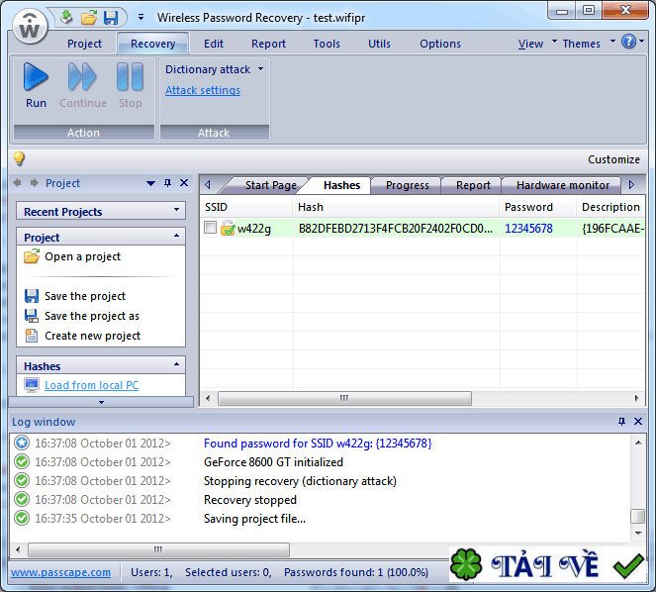656x592 pixels.
Task: Click the lightbulb tip icon
Action: pos(18,159)
